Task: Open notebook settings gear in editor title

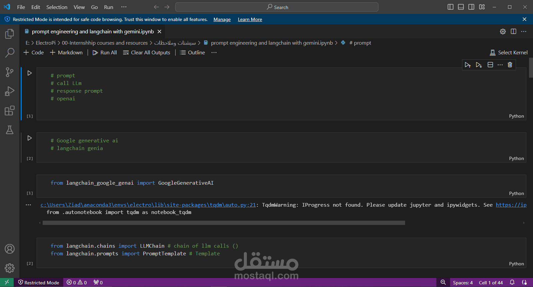Action: tap(503, 31)
